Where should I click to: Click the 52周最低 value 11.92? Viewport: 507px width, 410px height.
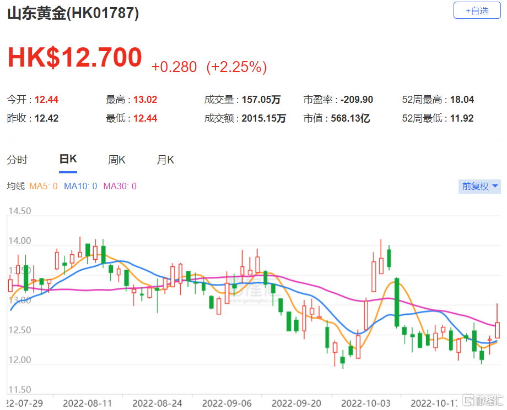(462, 118)
